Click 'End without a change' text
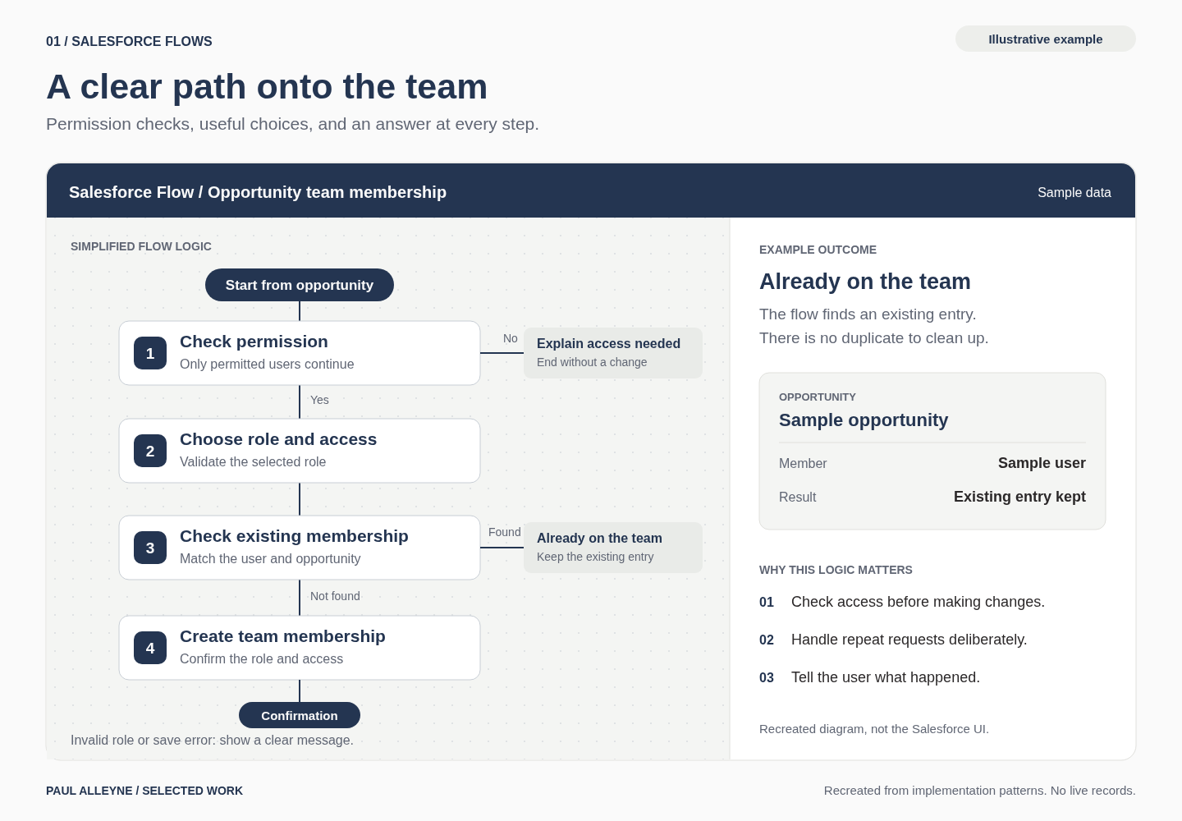 tap(592, 362)
